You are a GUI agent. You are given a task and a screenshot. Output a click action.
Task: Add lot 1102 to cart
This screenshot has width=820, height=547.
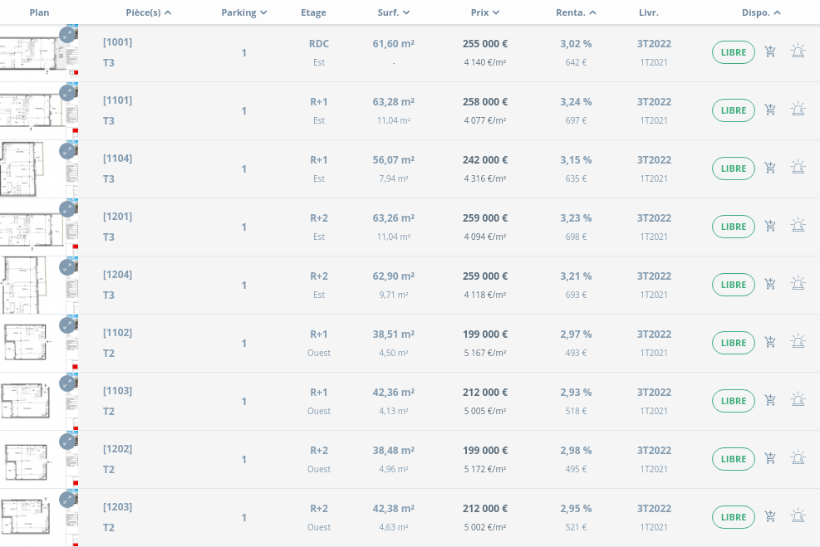point(770,343)
